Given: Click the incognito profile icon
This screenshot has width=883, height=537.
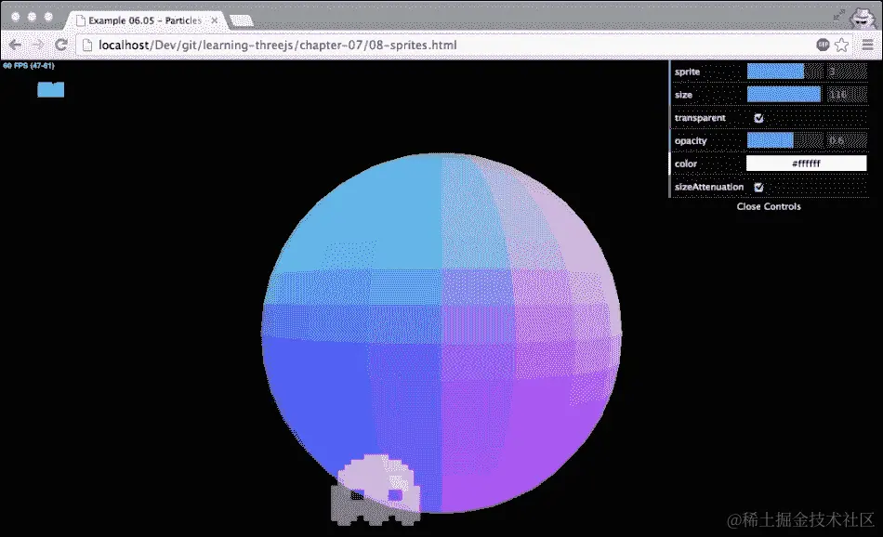Looking at the screenshot, I should point(862,18).
